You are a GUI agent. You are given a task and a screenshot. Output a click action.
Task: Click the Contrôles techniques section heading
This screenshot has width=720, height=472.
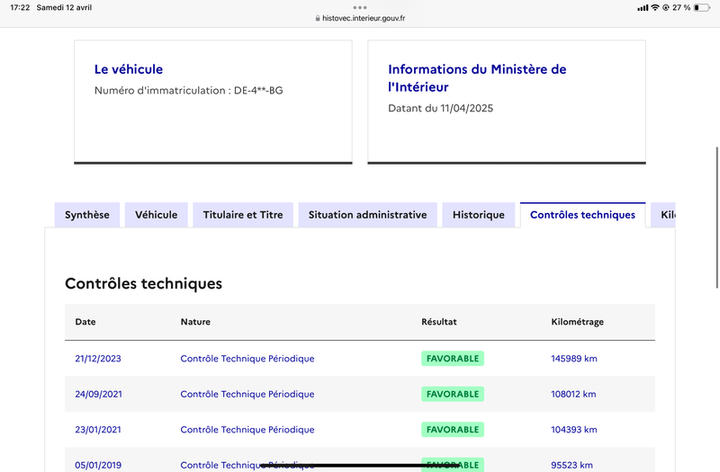click(143, 283)
